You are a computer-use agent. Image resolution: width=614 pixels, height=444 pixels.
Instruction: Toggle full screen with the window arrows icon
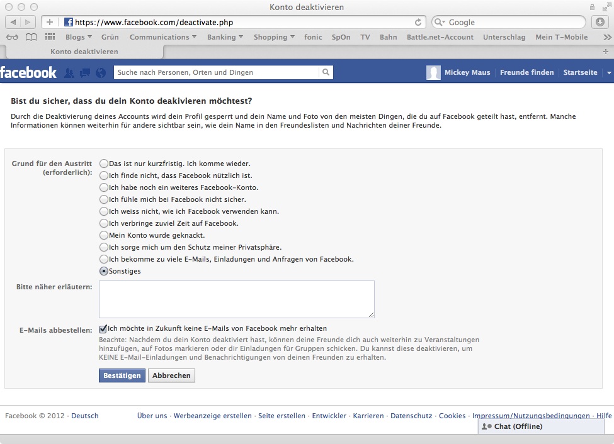point(606,7)
